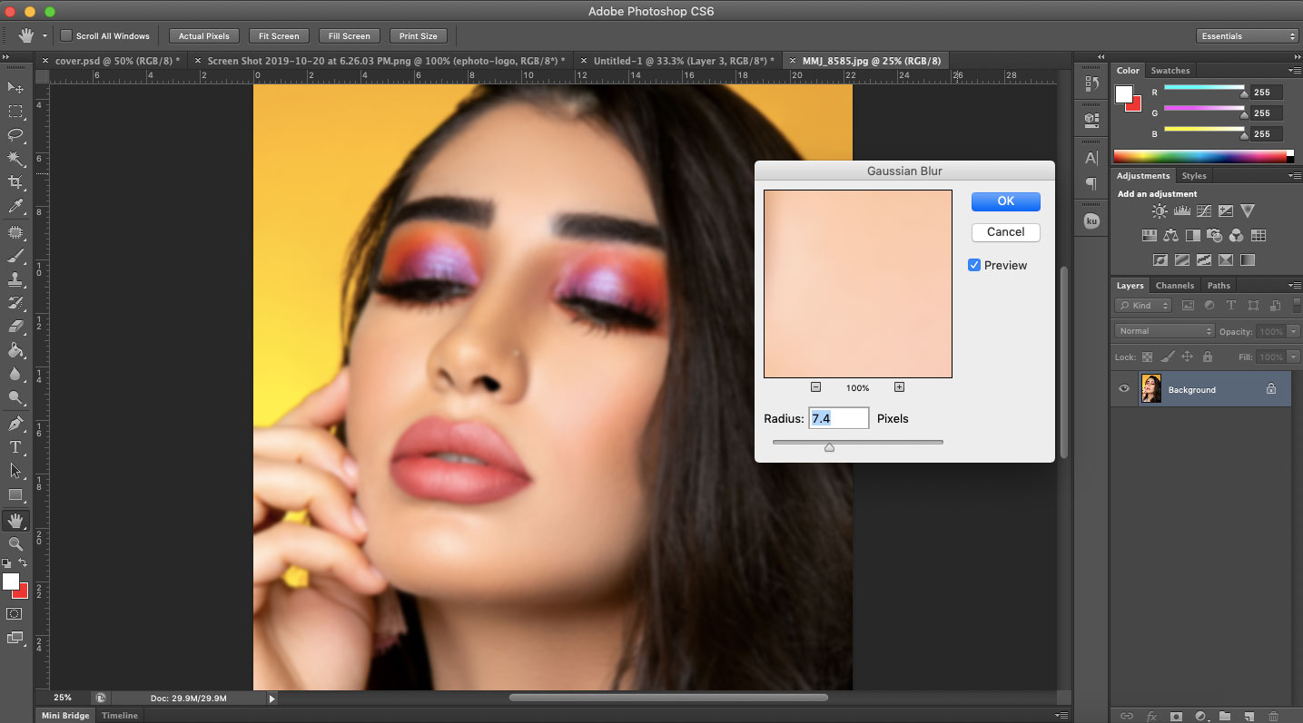Click the Dodge tool
1303x723 pixels.
click(15, 397)
